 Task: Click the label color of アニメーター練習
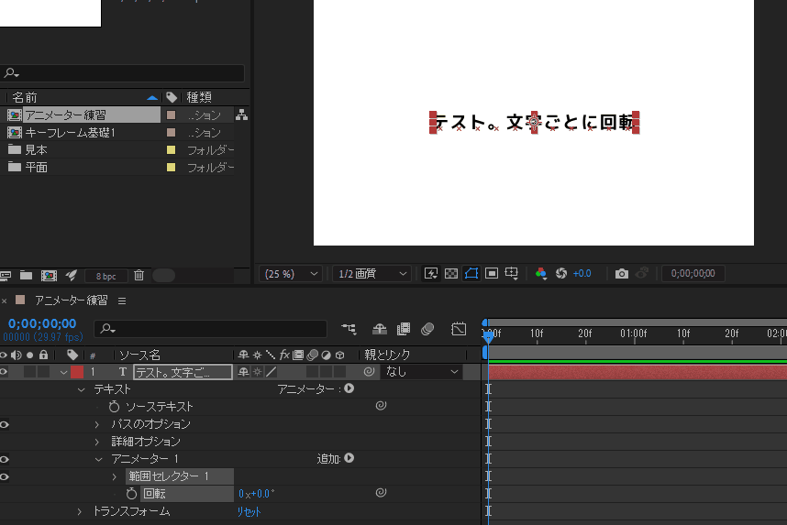tap(172, 115)
